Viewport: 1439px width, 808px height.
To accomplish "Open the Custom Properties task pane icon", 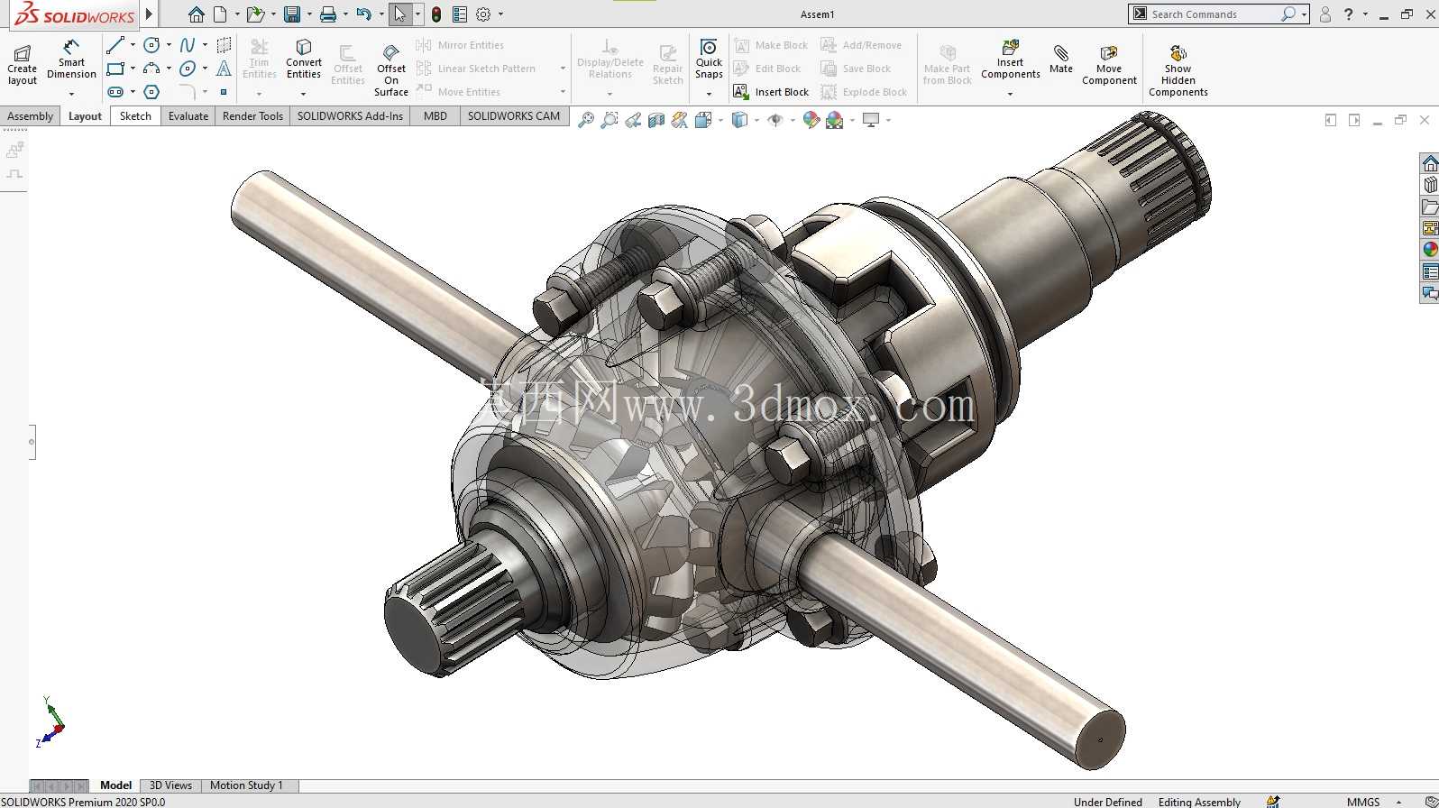I will [1430, 271].
